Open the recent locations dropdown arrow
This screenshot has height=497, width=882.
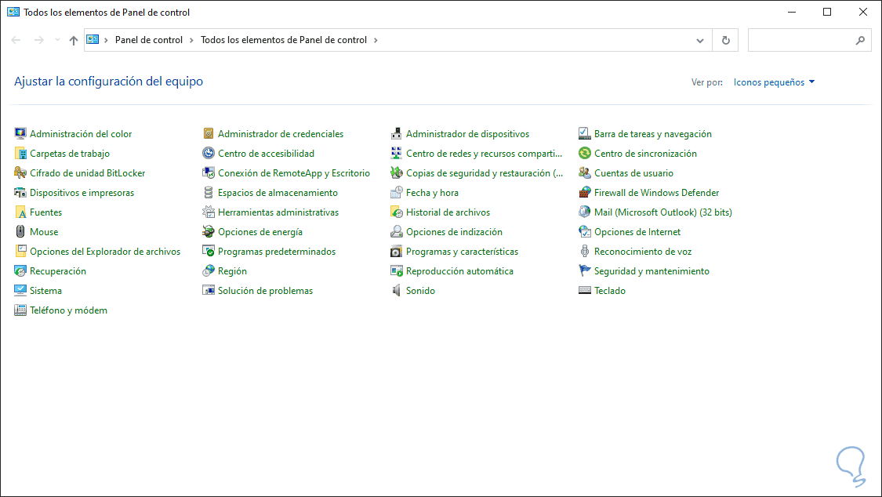point(57,40)
